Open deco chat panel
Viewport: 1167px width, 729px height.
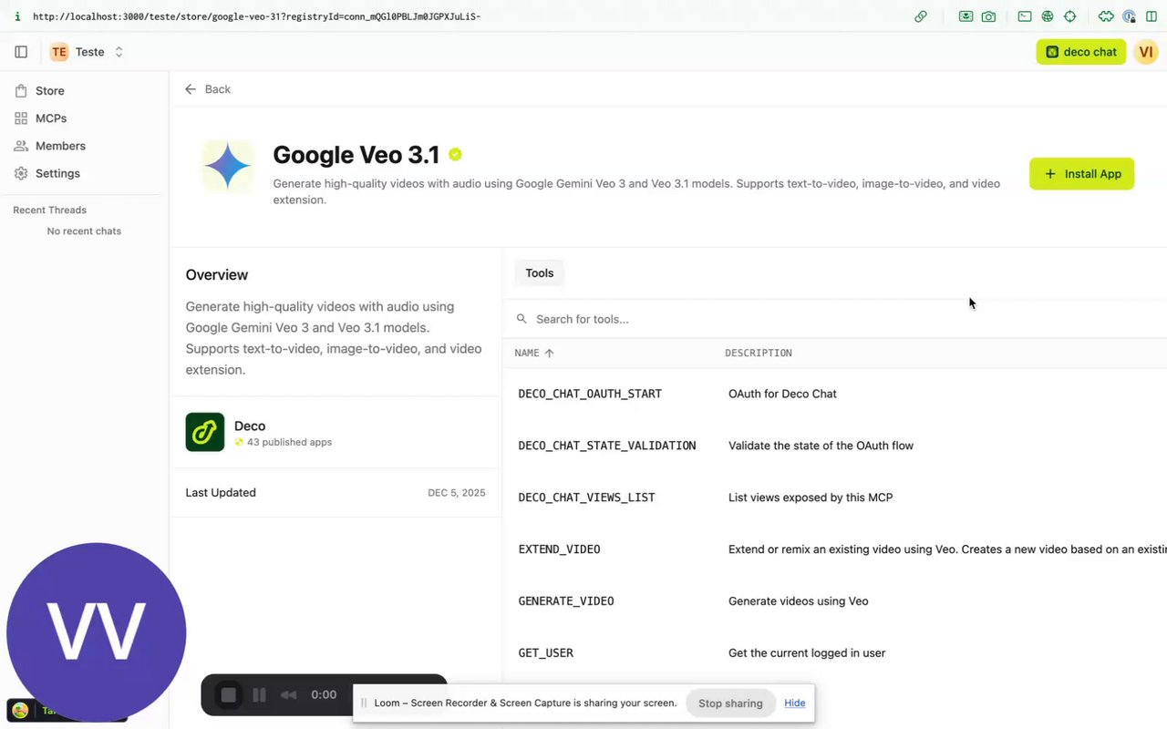(1081, 52)
